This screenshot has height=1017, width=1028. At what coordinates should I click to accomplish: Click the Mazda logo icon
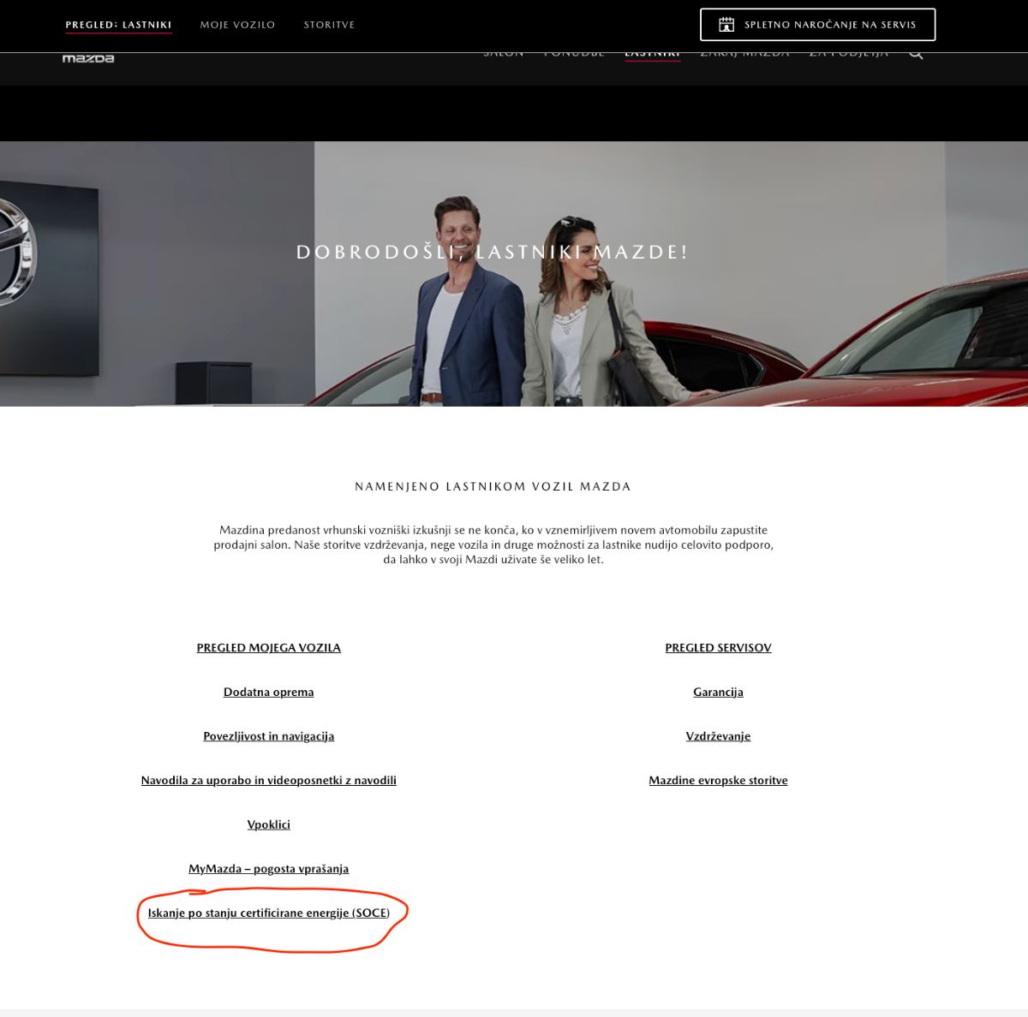click(x=88, y=58)
